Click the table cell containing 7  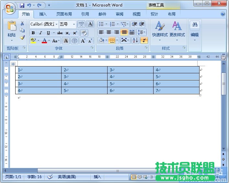pos(176,91)
